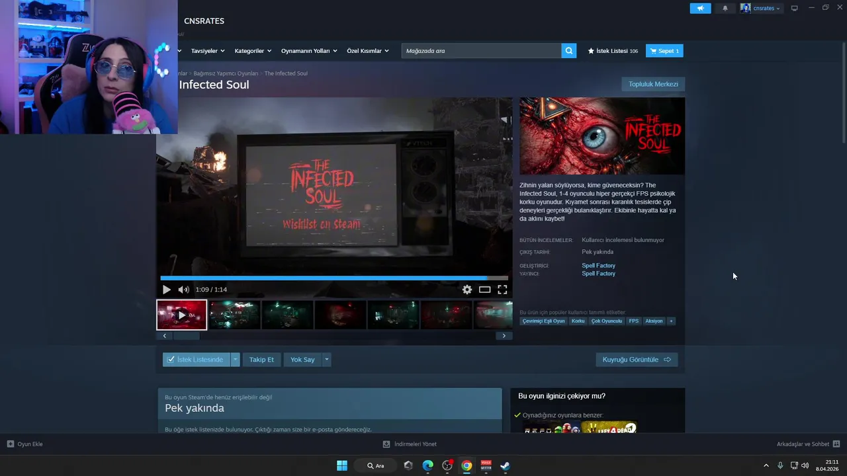The height and width of the screenshot is (476, 847).
Task: Click Kuyruğu Görüntüle button
Action: point(637,360)
